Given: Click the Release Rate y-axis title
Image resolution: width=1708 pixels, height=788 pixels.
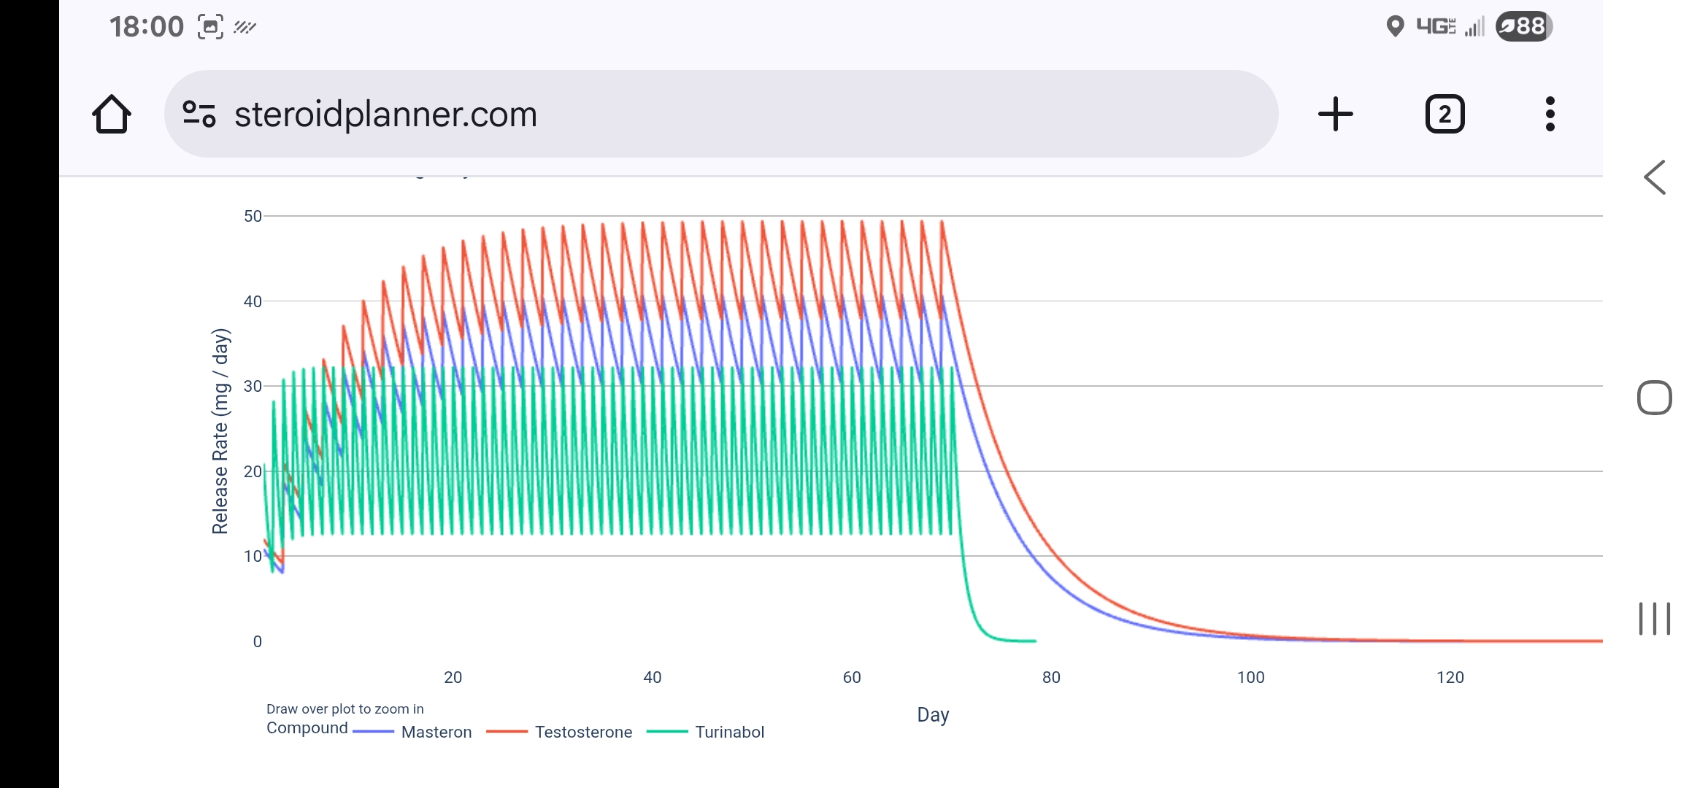Looking at the screenshot, I should (x=220, y=430).
